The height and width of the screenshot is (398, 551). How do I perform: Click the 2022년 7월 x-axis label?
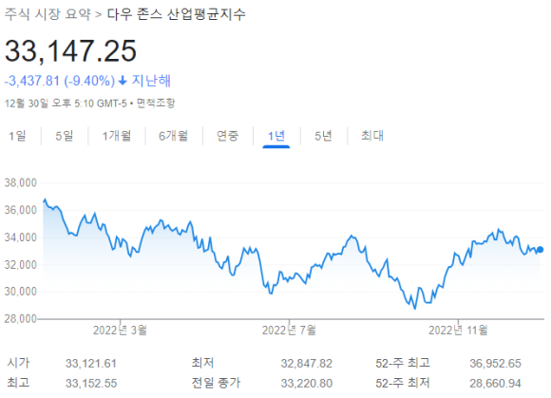click(289, 331)
